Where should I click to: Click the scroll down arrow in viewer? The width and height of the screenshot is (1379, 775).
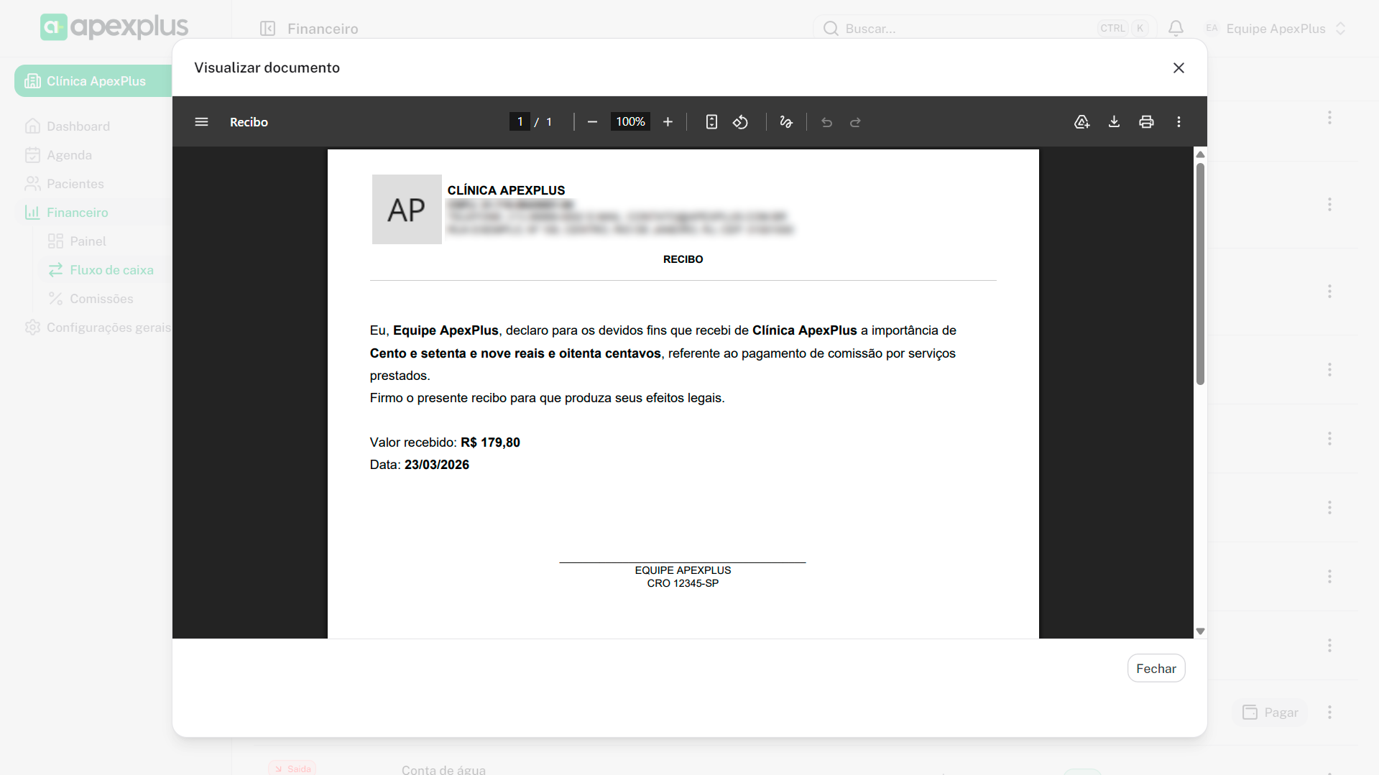pos(1200,631)
